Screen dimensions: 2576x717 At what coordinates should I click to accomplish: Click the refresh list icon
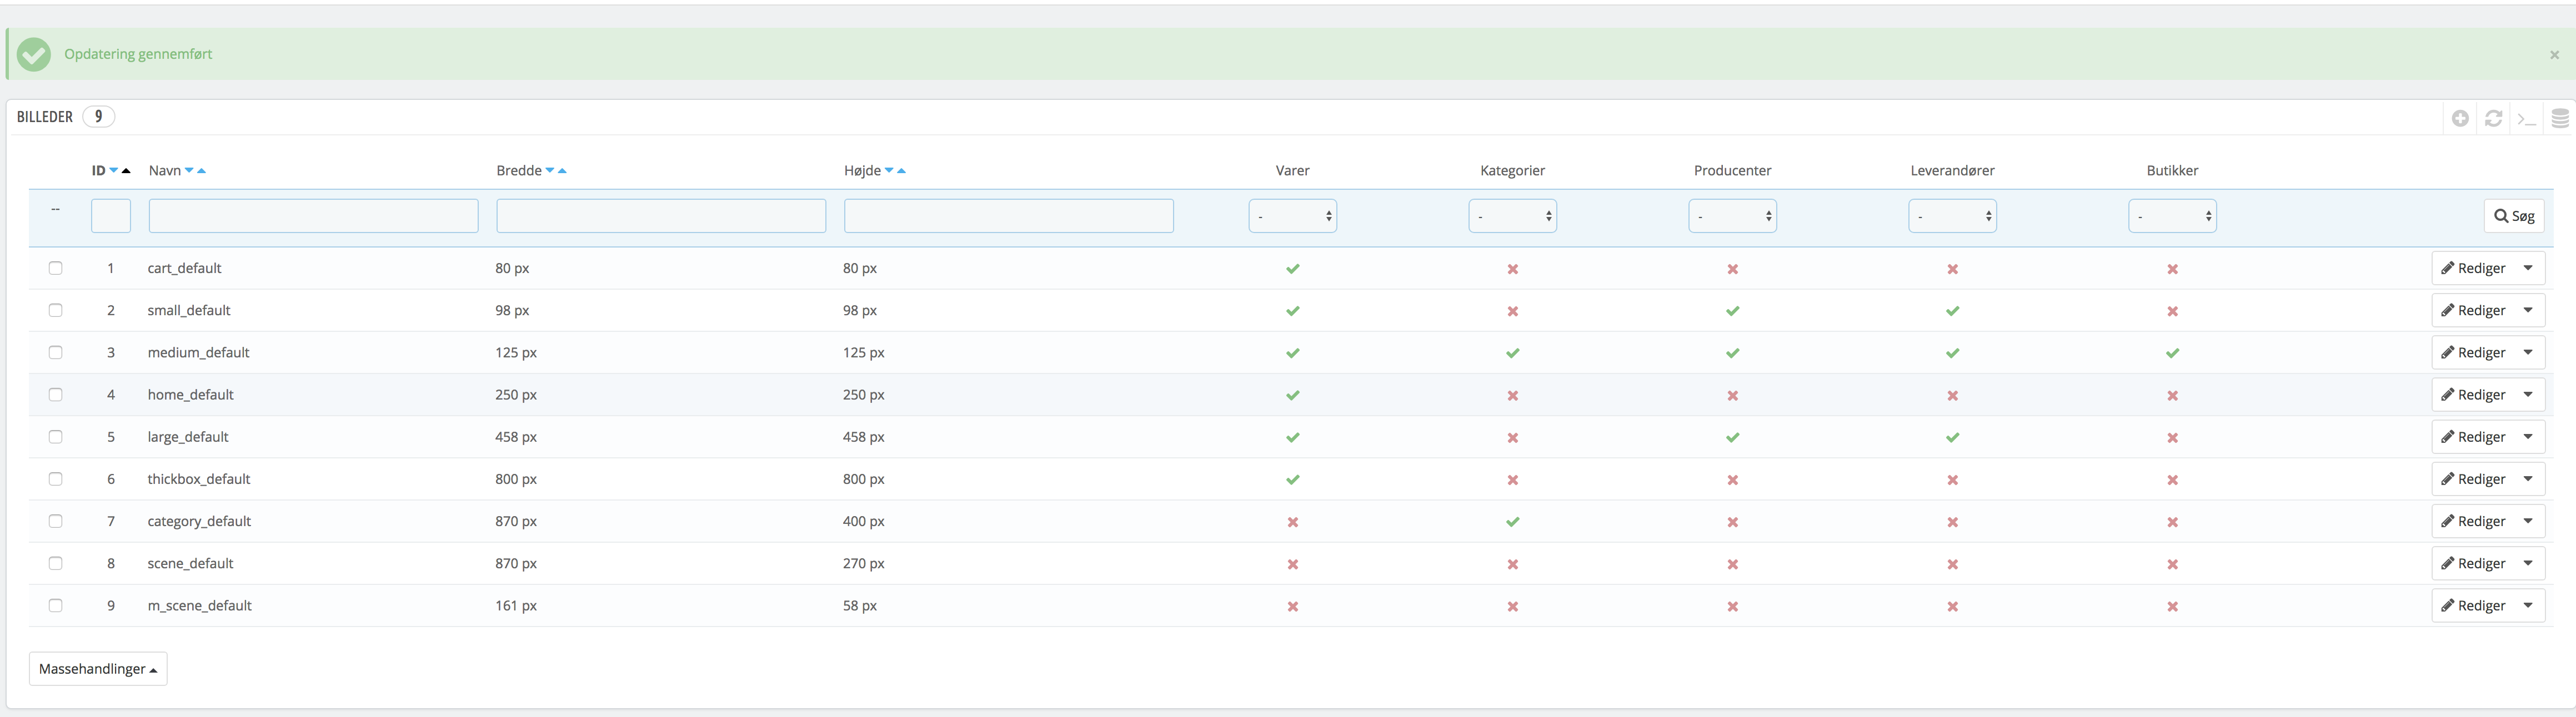2493,119
